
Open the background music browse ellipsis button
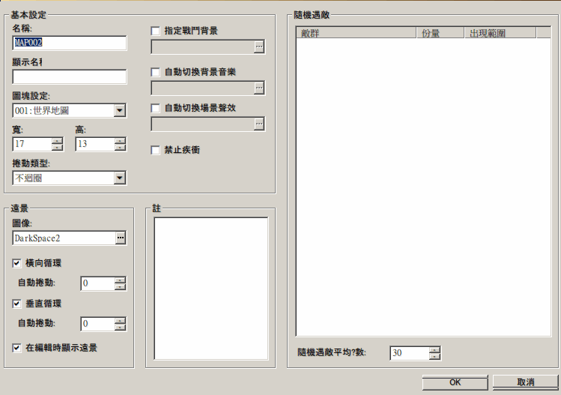pyautogui.click(x=259, y=88)
